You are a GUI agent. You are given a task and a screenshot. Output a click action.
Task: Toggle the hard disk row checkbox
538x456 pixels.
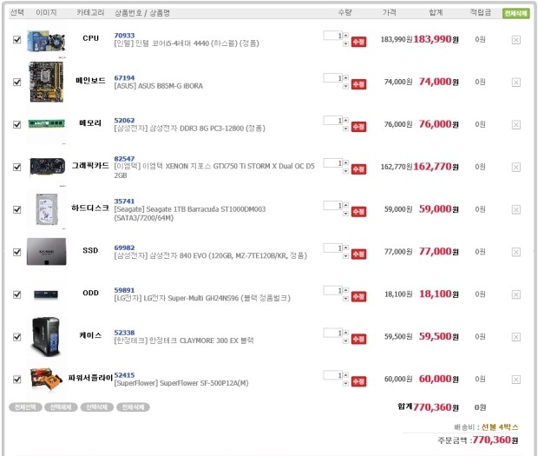click(16, 209)
